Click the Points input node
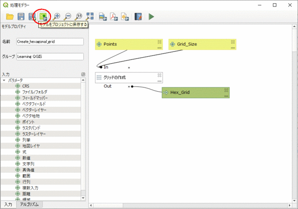This screenshot has height=209, width=298. 129,45
